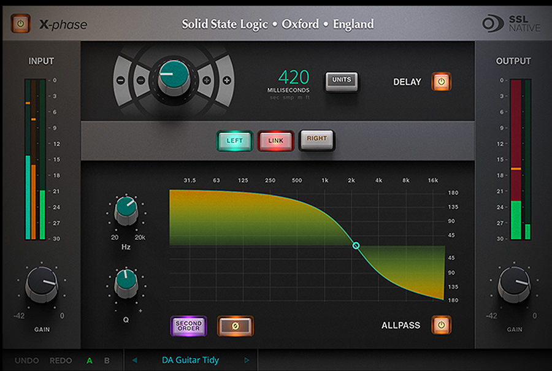Image resolution: width=552 pixels, height=371 pixels.
Task: Go to next preset arrow
Action: [247, 360]
